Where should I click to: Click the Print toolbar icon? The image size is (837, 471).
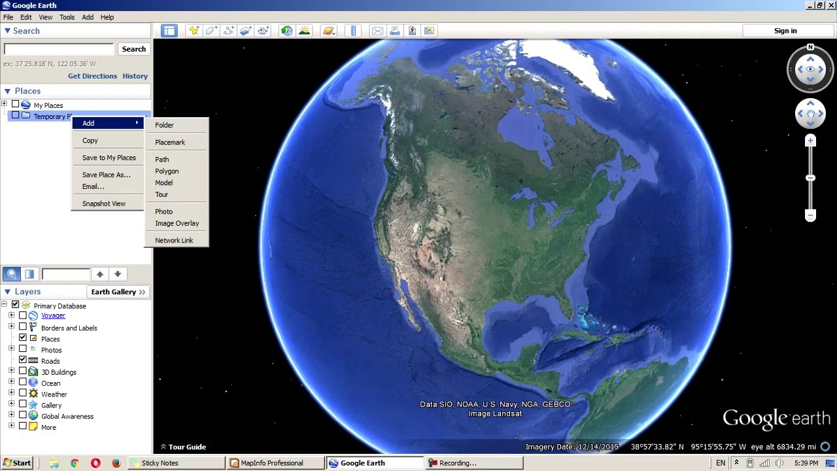pos(394,31)
